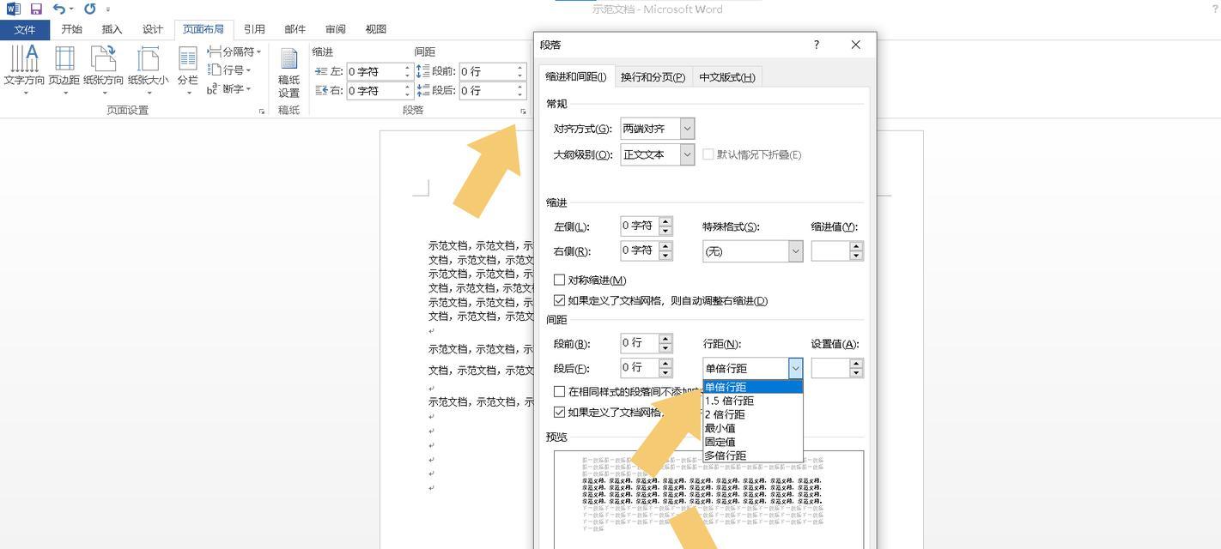Toggle the 对称缩进 mirror indents checkbox
The width and height of the screenshot is (1221, 549).
pos(560,280)
